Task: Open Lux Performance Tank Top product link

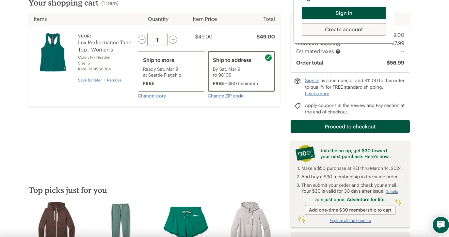Action: (x=104, y=46)
